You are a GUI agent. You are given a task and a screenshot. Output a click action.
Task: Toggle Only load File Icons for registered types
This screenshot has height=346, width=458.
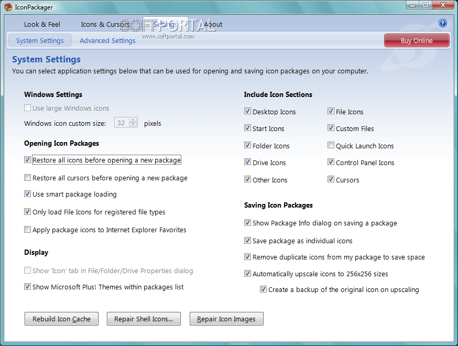pos(27,212)
